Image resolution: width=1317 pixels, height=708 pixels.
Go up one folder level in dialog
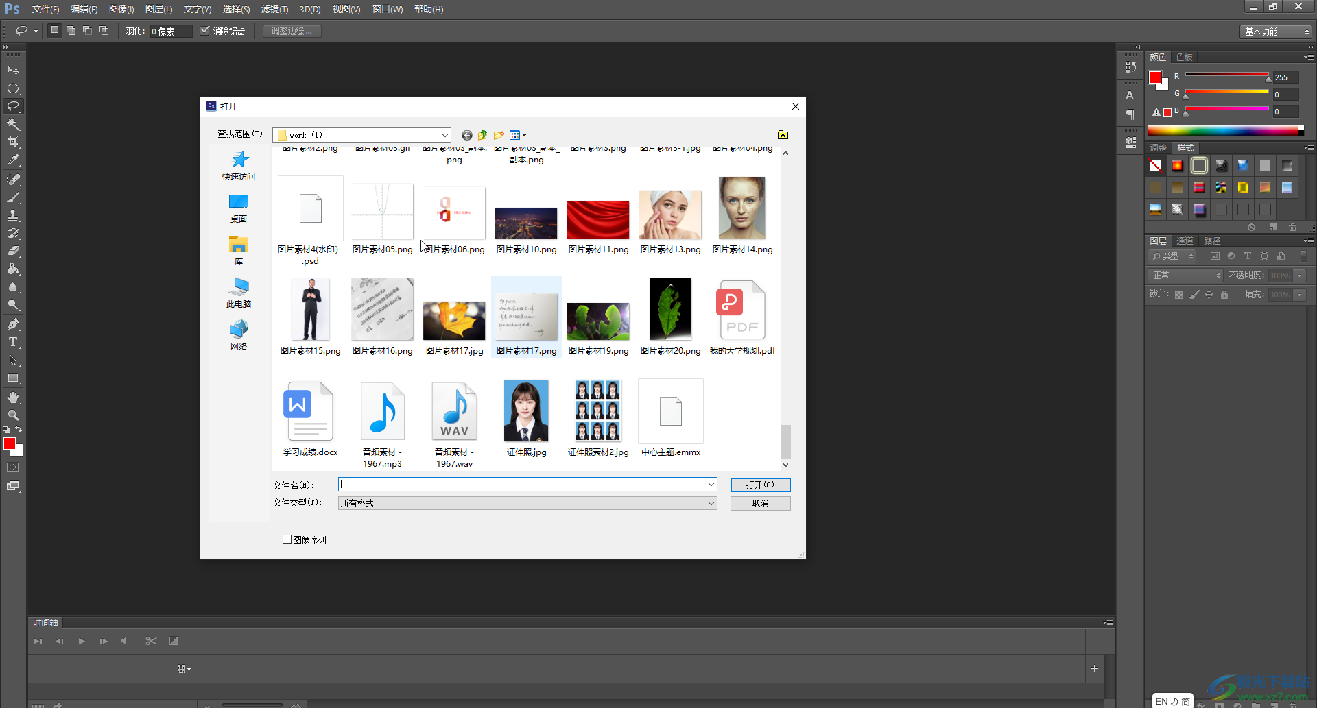[483, 135]
